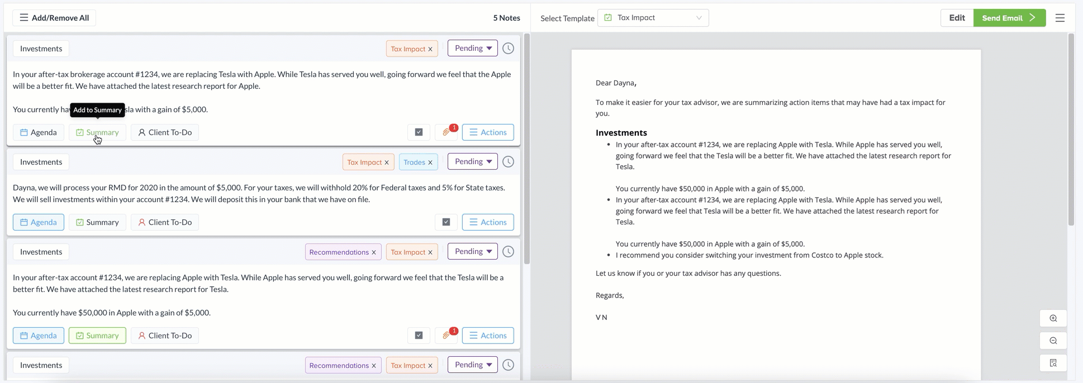Click Add/Remove All button

point(54,18)
